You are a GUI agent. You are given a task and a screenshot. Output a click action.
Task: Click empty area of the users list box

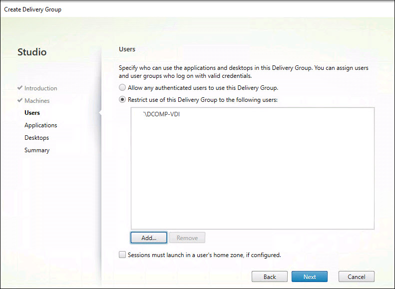coord(252,180)
